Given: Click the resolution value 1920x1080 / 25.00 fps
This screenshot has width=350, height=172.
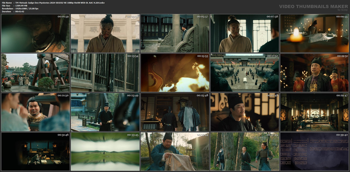Looking at the screenshot, I should 27,9.
